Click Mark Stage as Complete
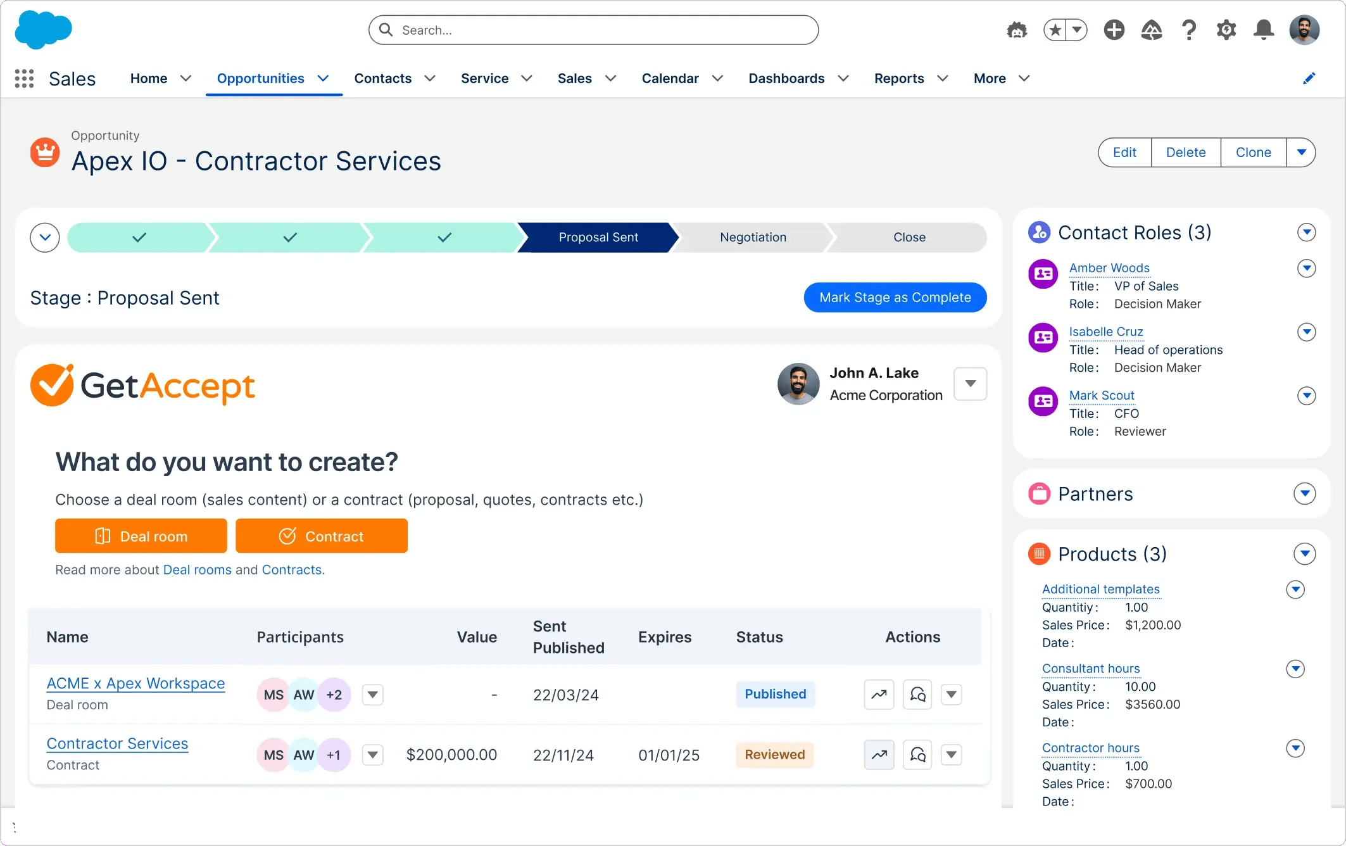 895,298
